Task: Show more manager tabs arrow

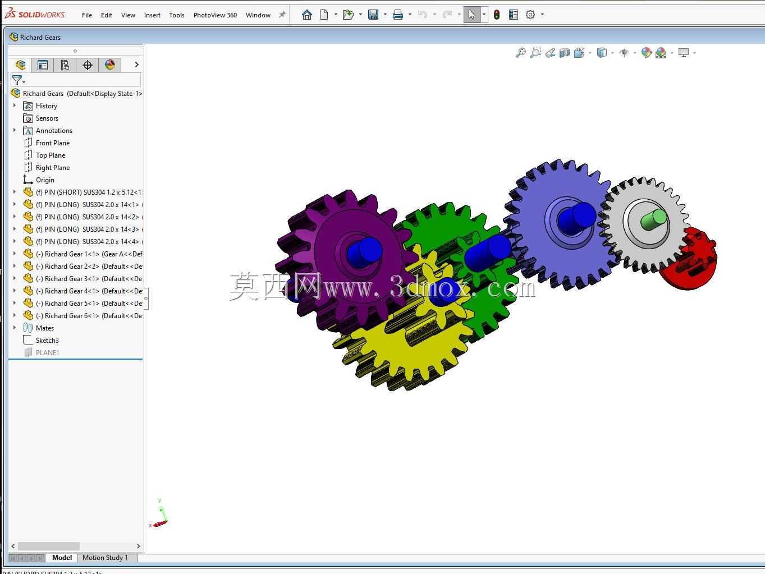Action: [x=136, y=65]
